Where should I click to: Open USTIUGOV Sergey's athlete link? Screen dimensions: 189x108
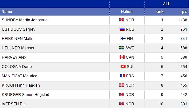click(19, 29)
